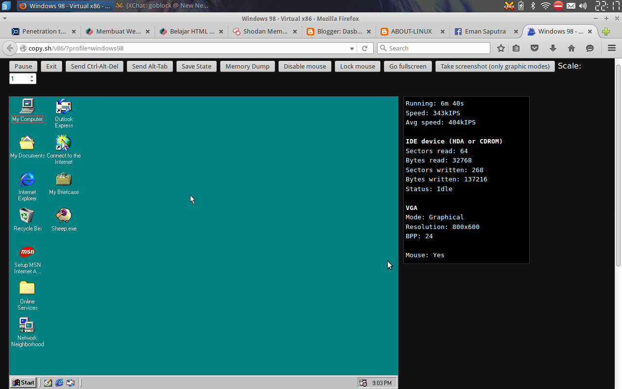Image resolution: width=622 pixels, height=389 pixels.
Task: Select the Firefox Windows 98 task in the panel
Action: [x=65, y=6]
